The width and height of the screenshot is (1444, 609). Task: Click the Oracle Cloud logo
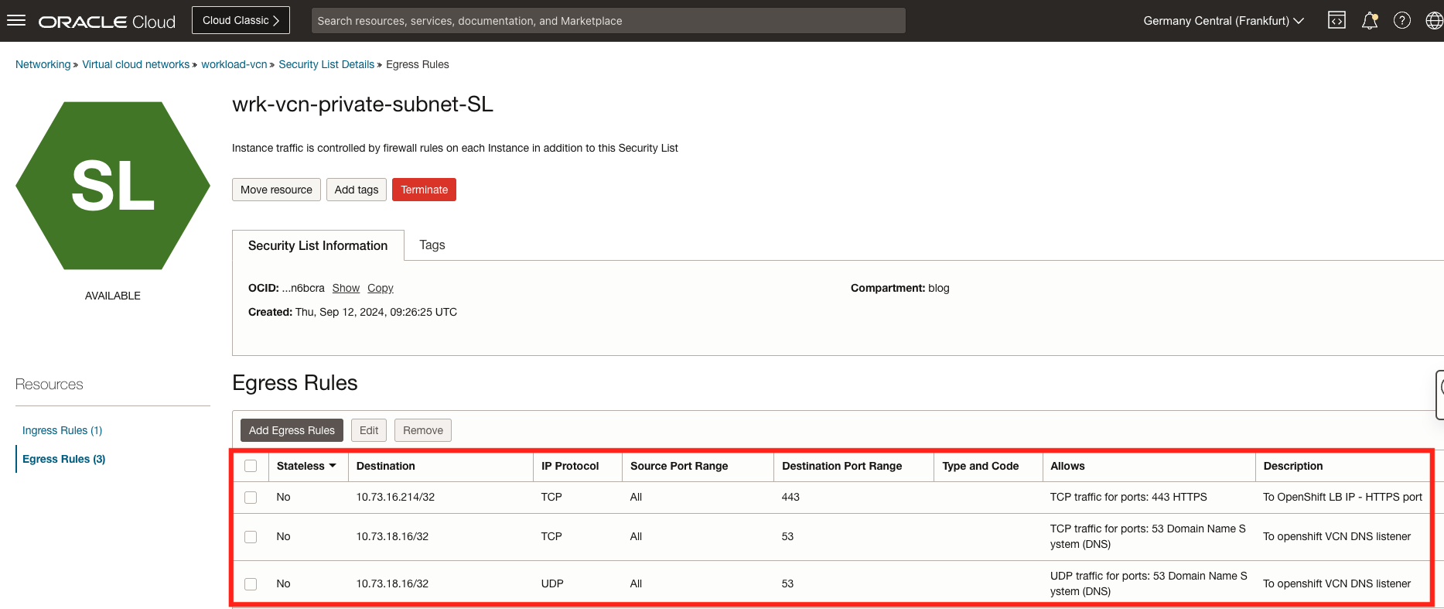point(107,22)
